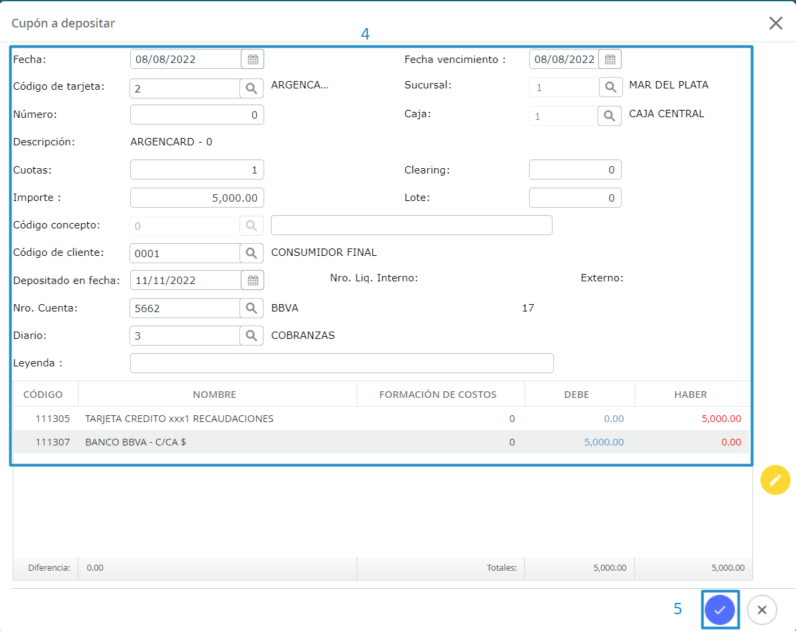Click the NOMBRE column header

215,394
